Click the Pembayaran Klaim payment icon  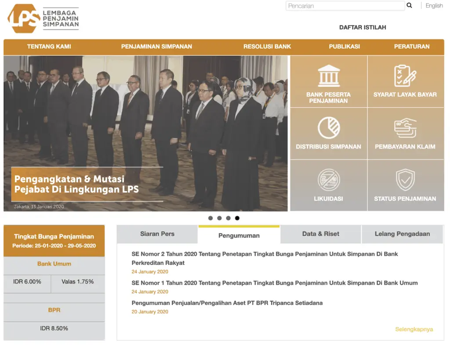[x=405, y=128]
